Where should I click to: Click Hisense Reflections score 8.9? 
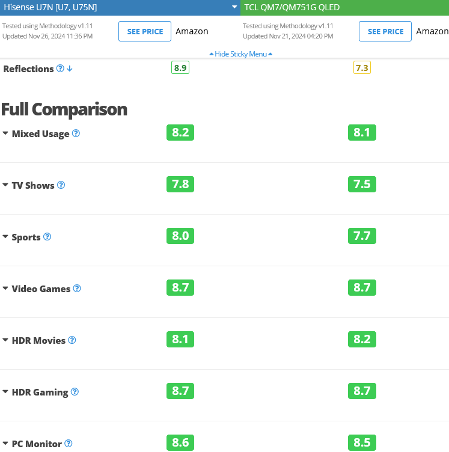pyautogui.click(x=180, y=68)
